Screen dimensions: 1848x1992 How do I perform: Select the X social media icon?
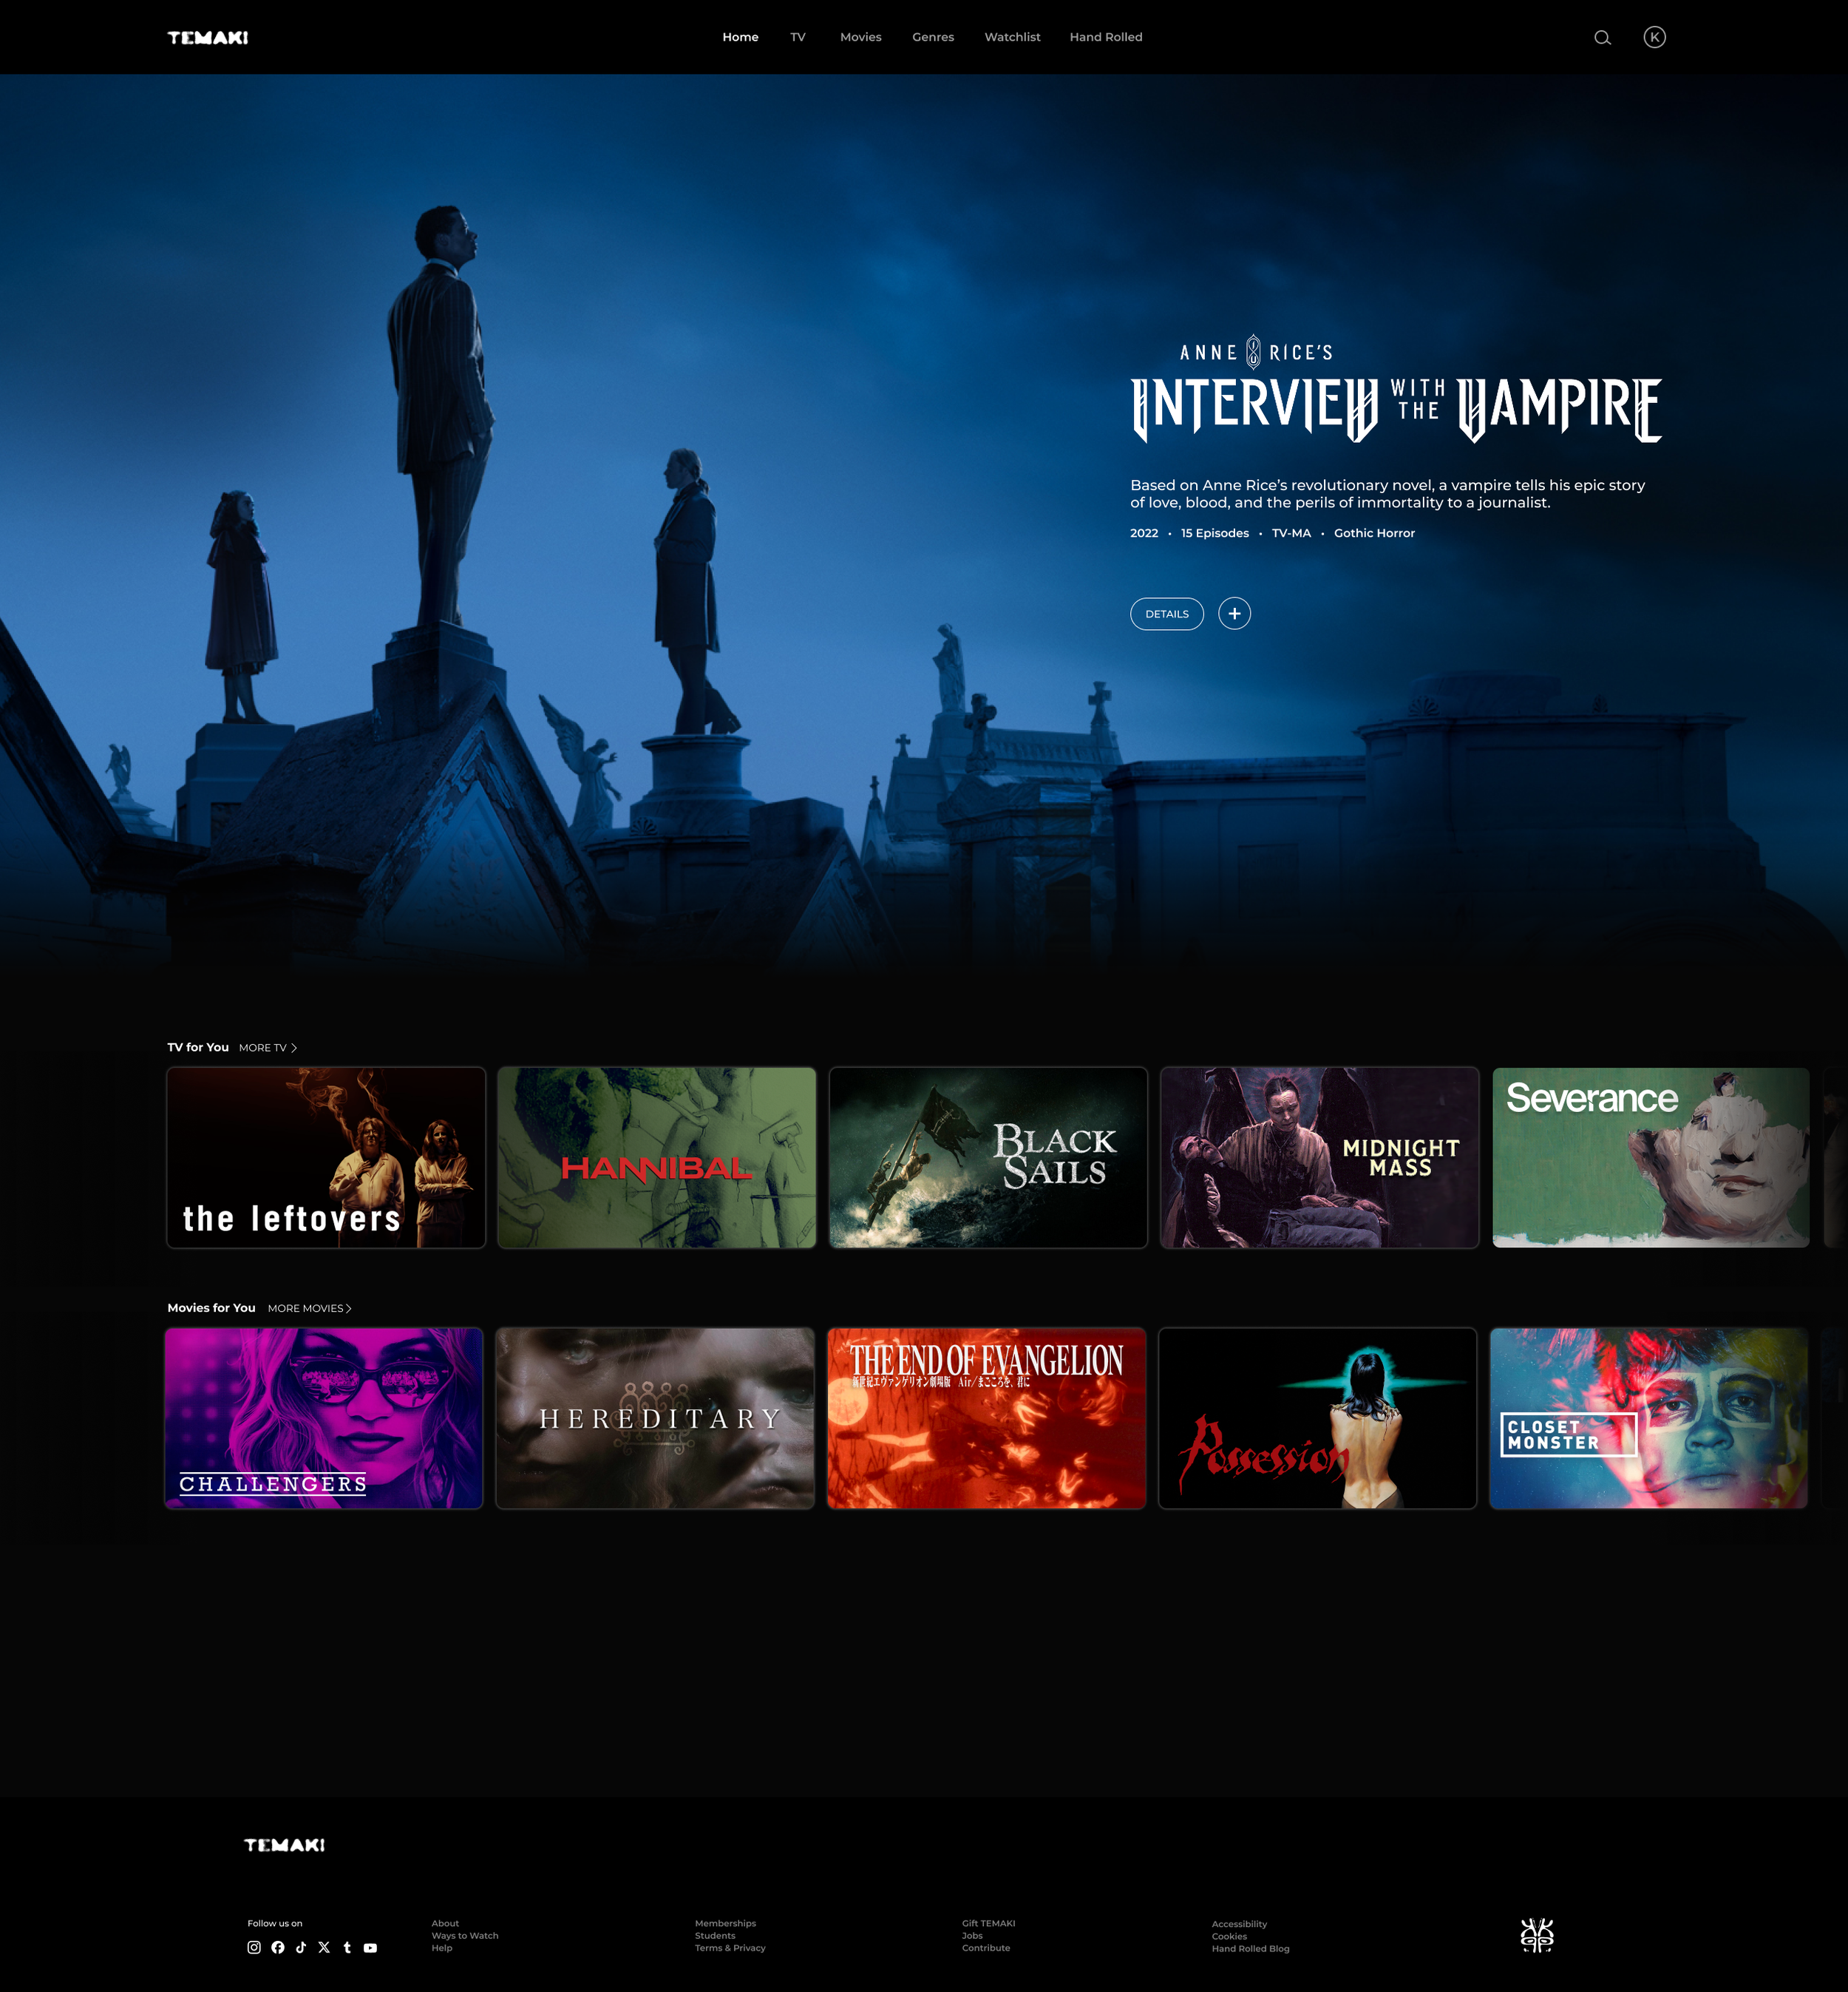point(324,1947)
